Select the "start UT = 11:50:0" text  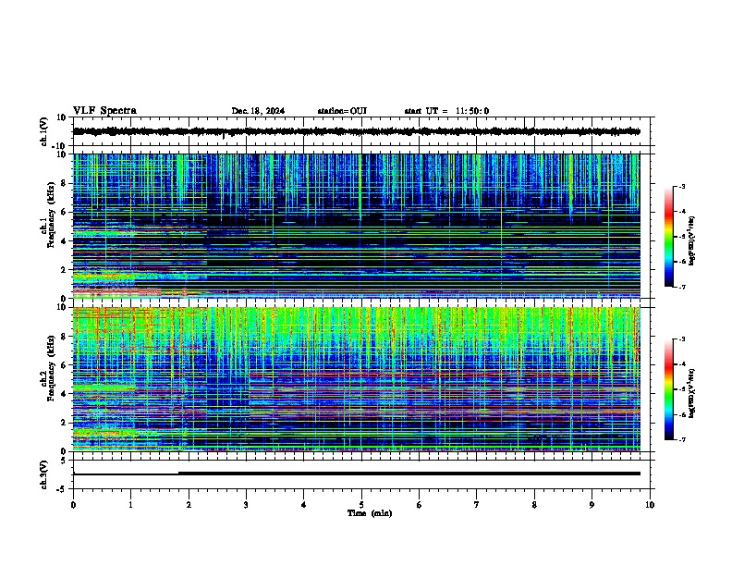click(x=446, y=111)
